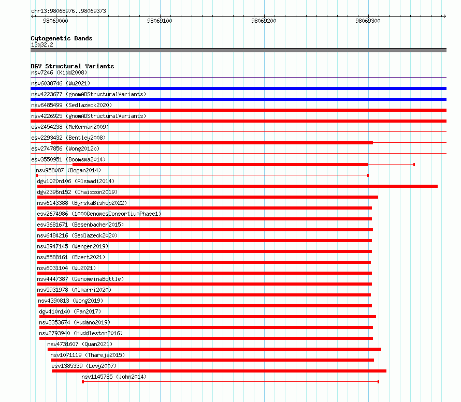Open esv3550951 (Boomsma2014) variant label
This screenshot has width=461, height=402.
coord(68,159)
